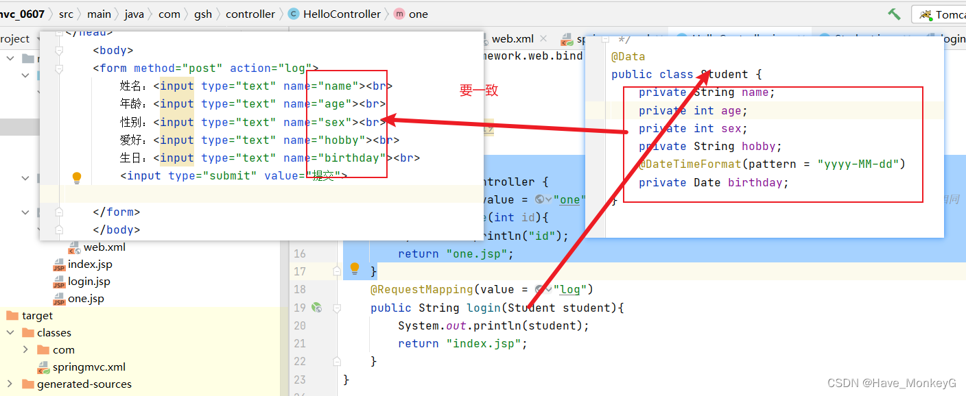Viewport: 966px width, 396px height.
Task: Click the JSP icon next to login.jsp
Action: point(58,281)
